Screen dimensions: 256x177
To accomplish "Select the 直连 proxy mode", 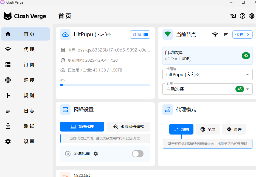I will tap(234, 129).
